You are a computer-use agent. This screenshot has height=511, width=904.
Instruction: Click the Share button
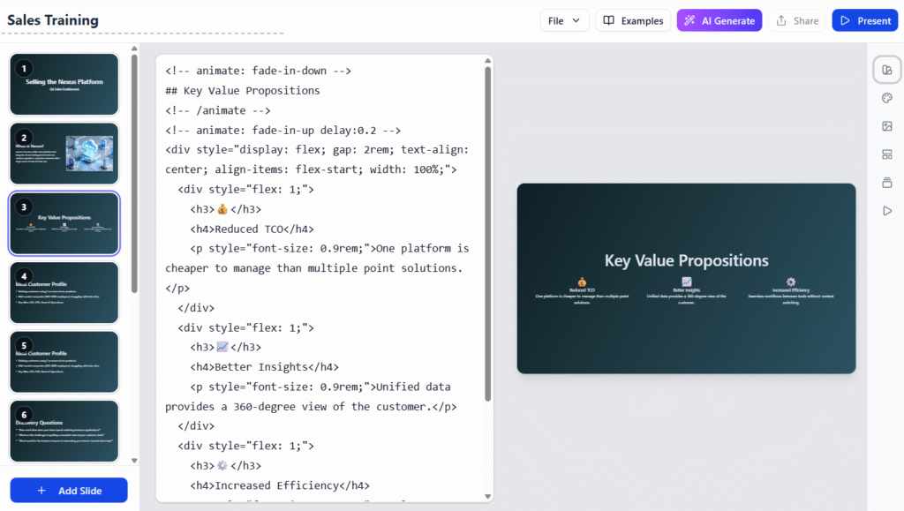(x=796, y=20)
